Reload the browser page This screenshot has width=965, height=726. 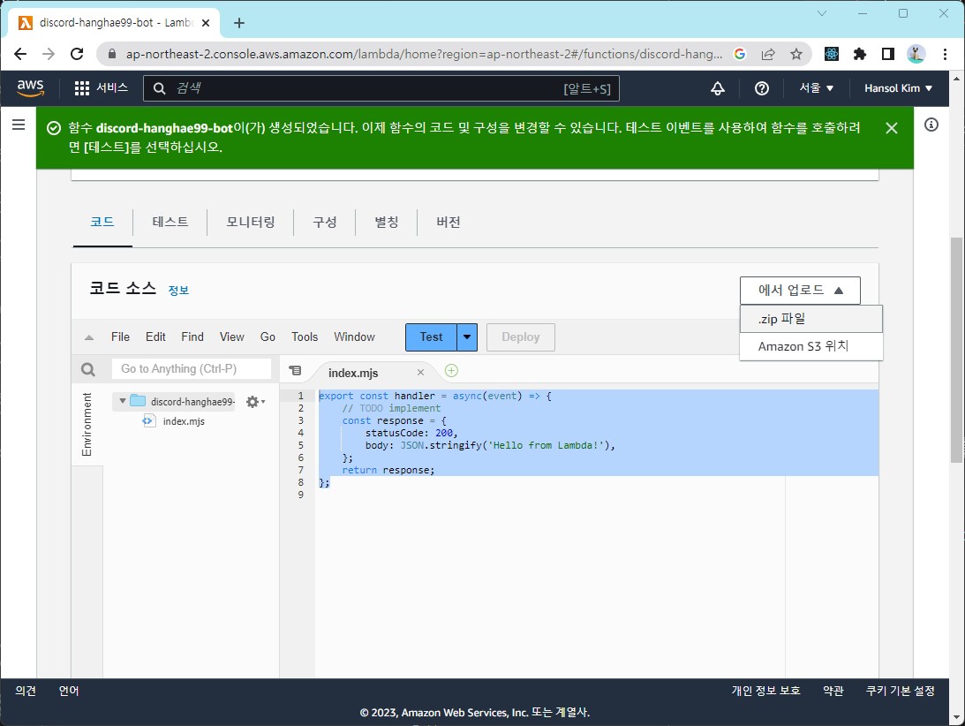(77, 54)
